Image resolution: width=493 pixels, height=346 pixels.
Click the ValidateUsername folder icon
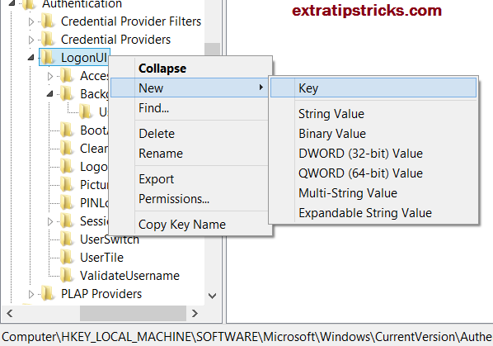tap(66, 276)
